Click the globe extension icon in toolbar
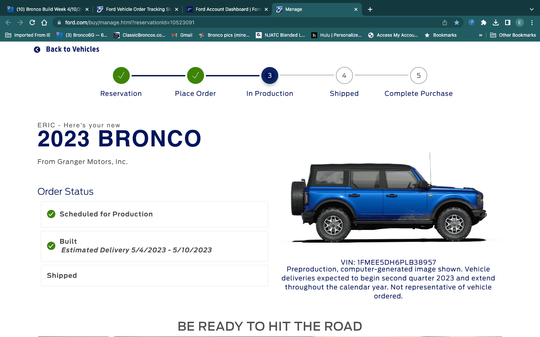 472,22
